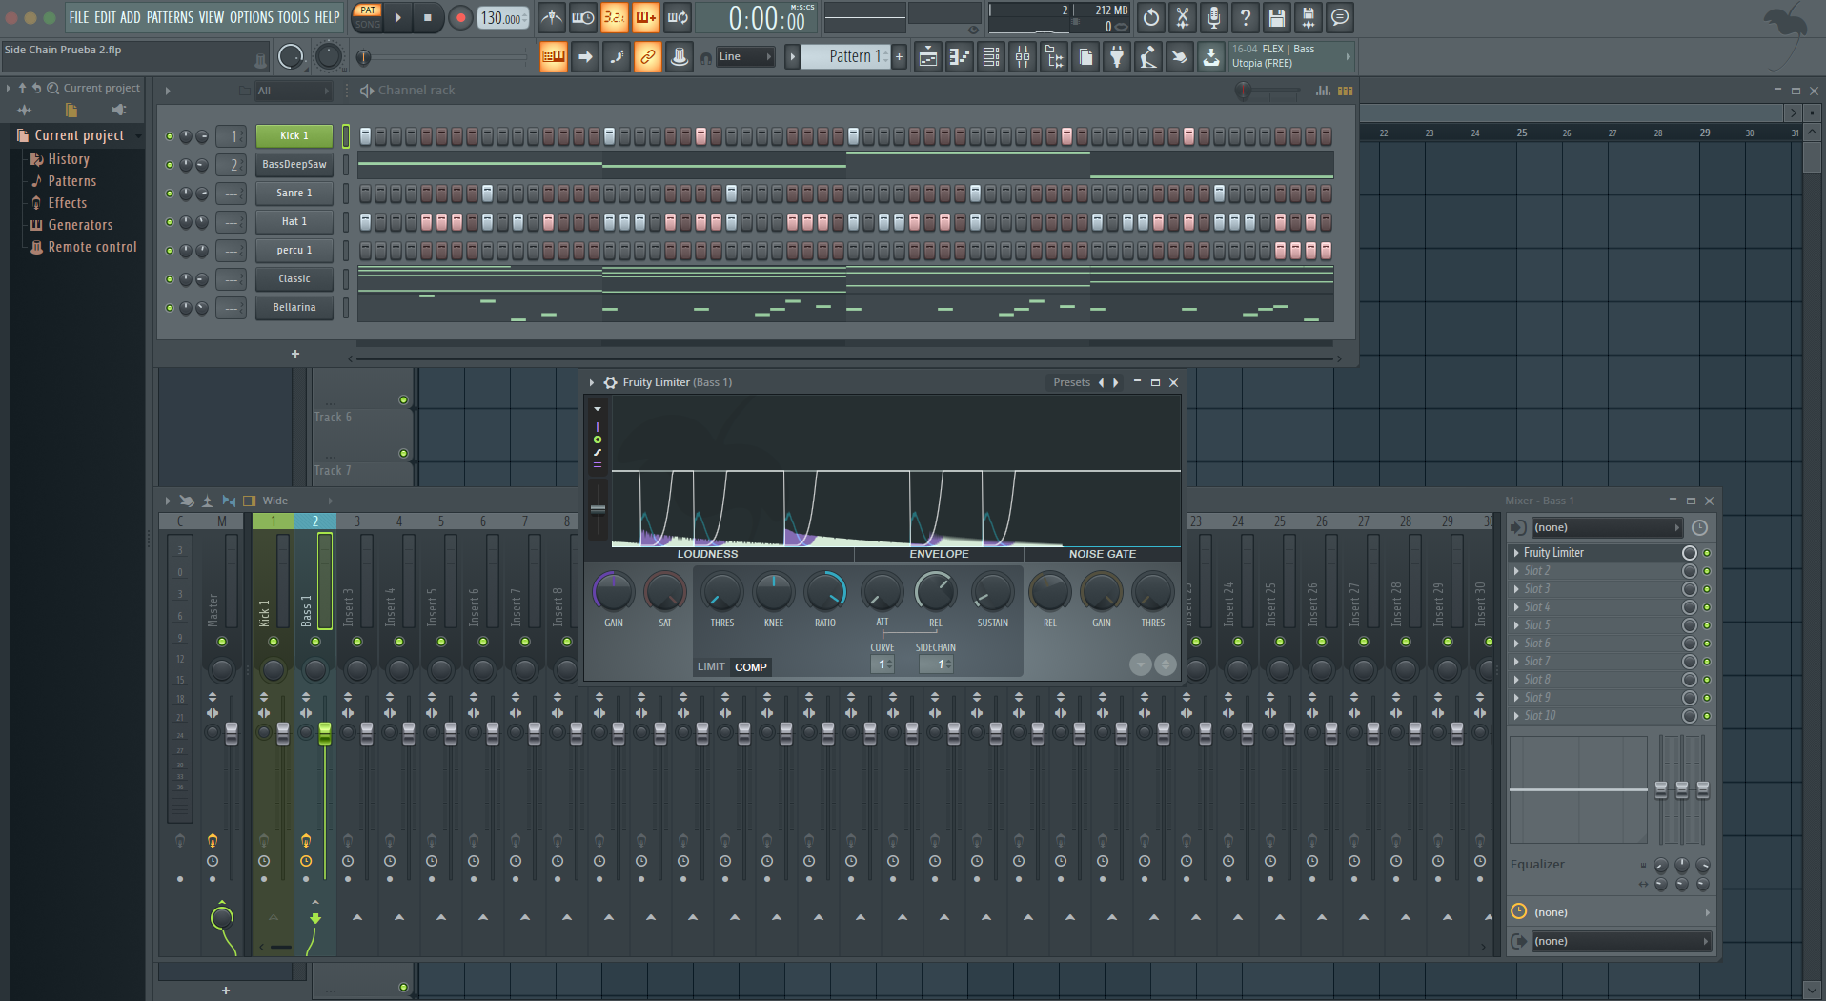The image size is (1826, 1001).
Task: Toggle typing keyboard to piano icon
Action: point(554,57)
